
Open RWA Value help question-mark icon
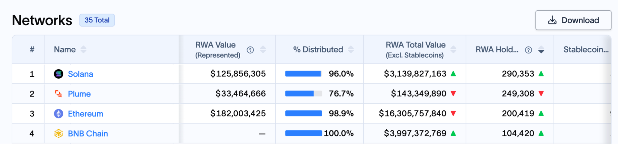(x=250, y=50)
